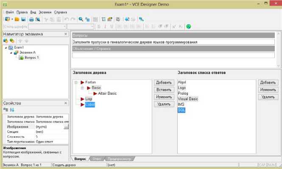
Task: Close the Навигатор экзамена panel
Action: [x=66, y=34]
